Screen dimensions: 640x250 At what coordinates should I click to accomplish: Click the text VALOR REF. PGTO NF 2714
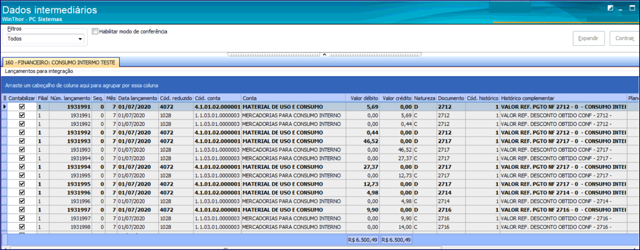point(535,192)
